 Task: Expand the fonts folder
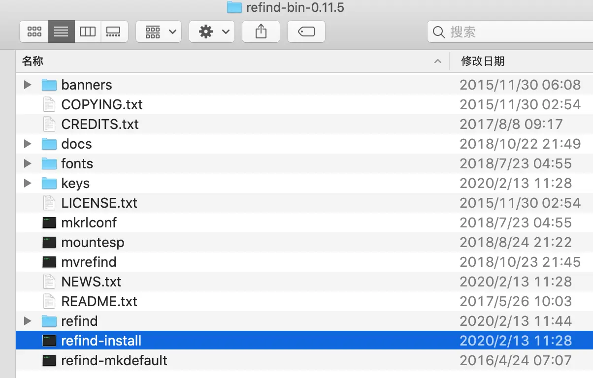coord(28,163)
